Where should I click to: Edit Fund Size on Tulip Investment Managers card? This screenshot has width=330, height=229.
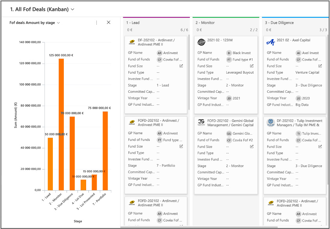click(320, 146)
